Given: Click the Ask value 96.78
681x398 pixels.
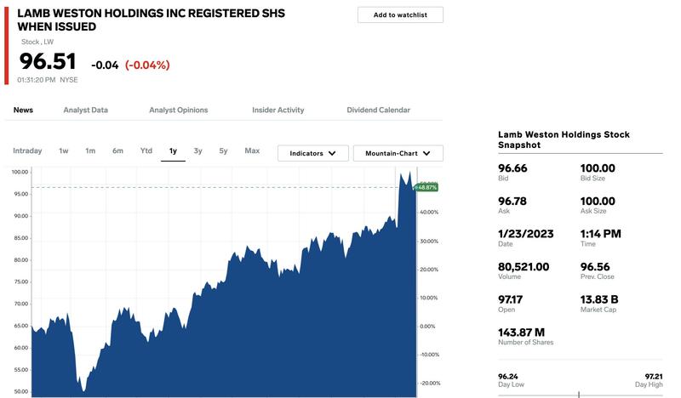Looking at the screenshot, I should 512,202.
